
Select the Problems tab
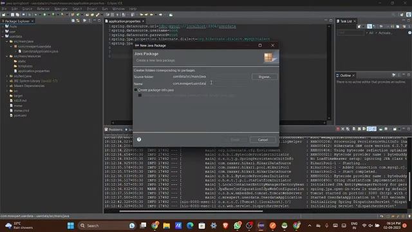114,130
